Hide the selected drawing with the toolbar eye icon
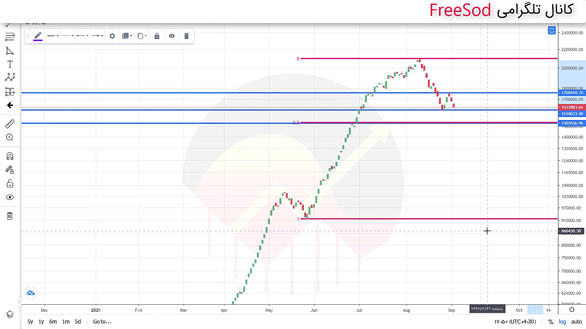 (172, 36)
